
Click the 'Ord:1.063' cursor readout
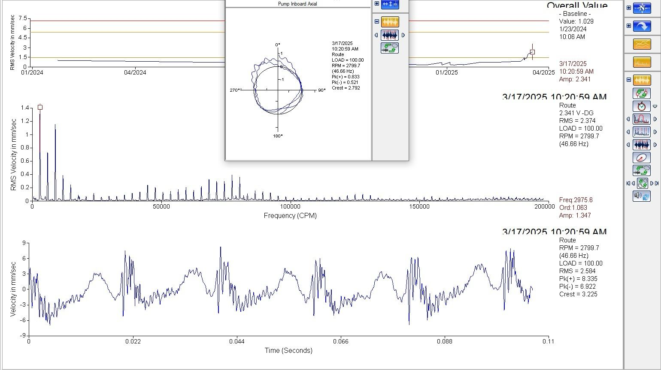click(574, 208)
